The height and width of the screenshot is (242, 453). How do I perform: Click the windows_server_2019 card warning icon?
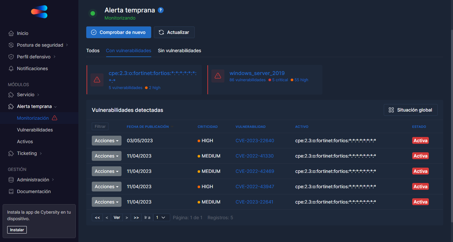[218, 76]
